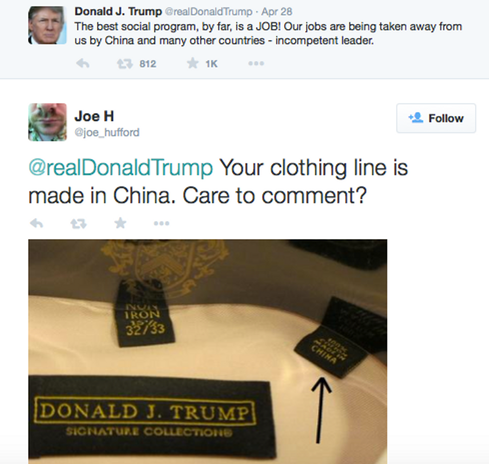Open the @joe_hufford handle
The width and height of the screenshot is (489, 464).
tap(107, 133)
